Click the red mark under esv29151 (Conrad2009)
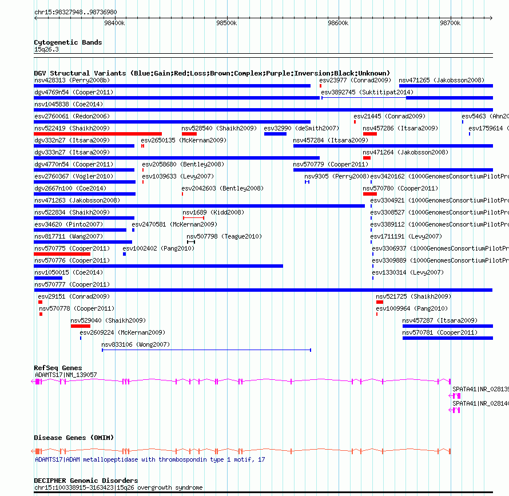The image size is (509, 496). 40,302
